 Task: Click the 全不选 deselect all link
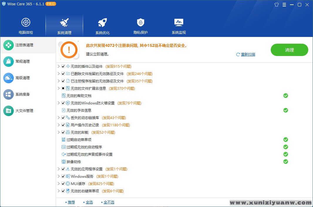[x=109, y=202]
